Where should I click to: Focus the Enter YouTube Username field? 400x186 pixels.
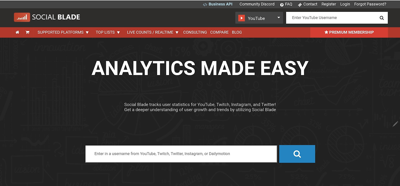(x=331, y=18)
